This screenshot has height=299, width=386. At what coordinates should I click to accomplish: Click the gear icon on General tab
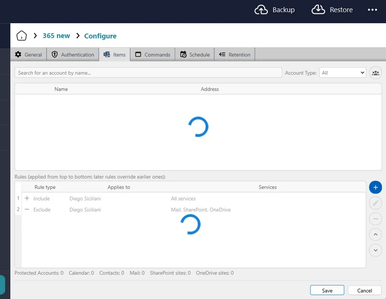pyautogui.click(x=18, y=55)
